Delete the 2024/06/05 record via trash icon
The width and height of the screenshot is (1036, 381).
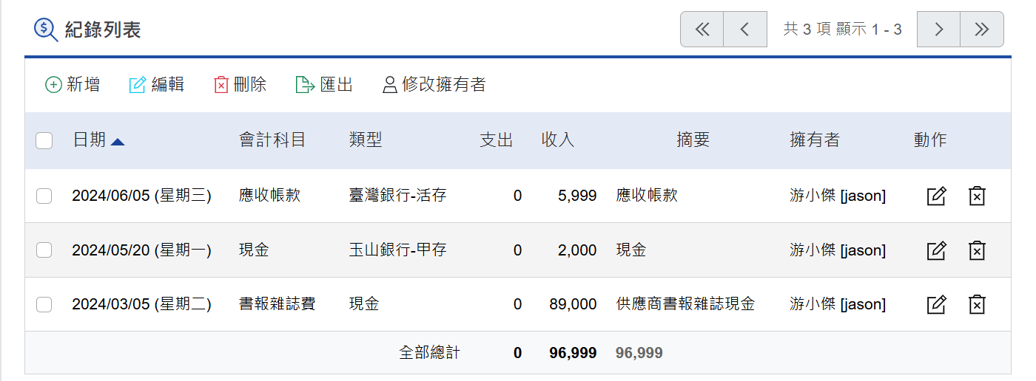click(x=977, y=196)
